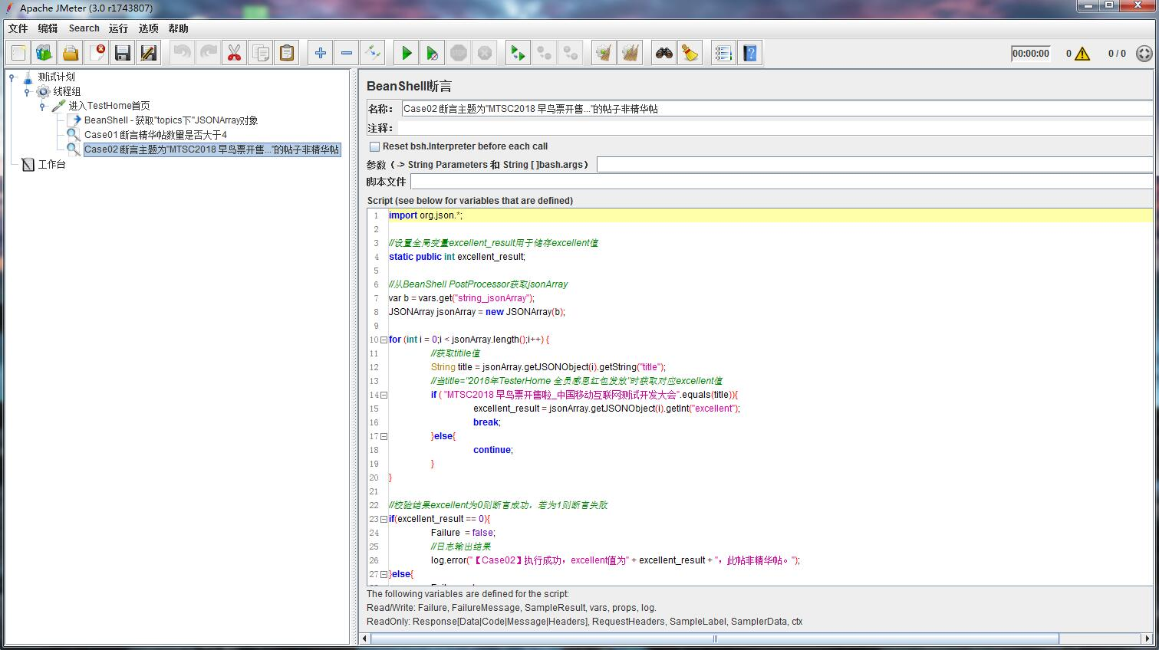Click the Close test plan icon
This screenshot has height=650, width=1159.
tap(97, 53)
